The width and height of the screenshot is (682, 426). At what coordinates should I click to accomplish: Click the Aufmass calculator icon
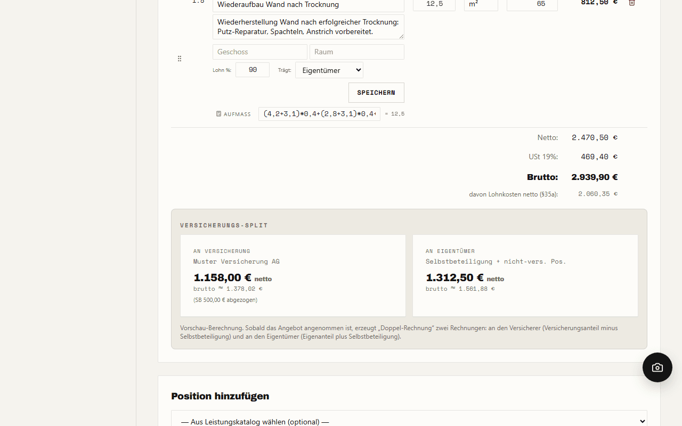point(218,114)
